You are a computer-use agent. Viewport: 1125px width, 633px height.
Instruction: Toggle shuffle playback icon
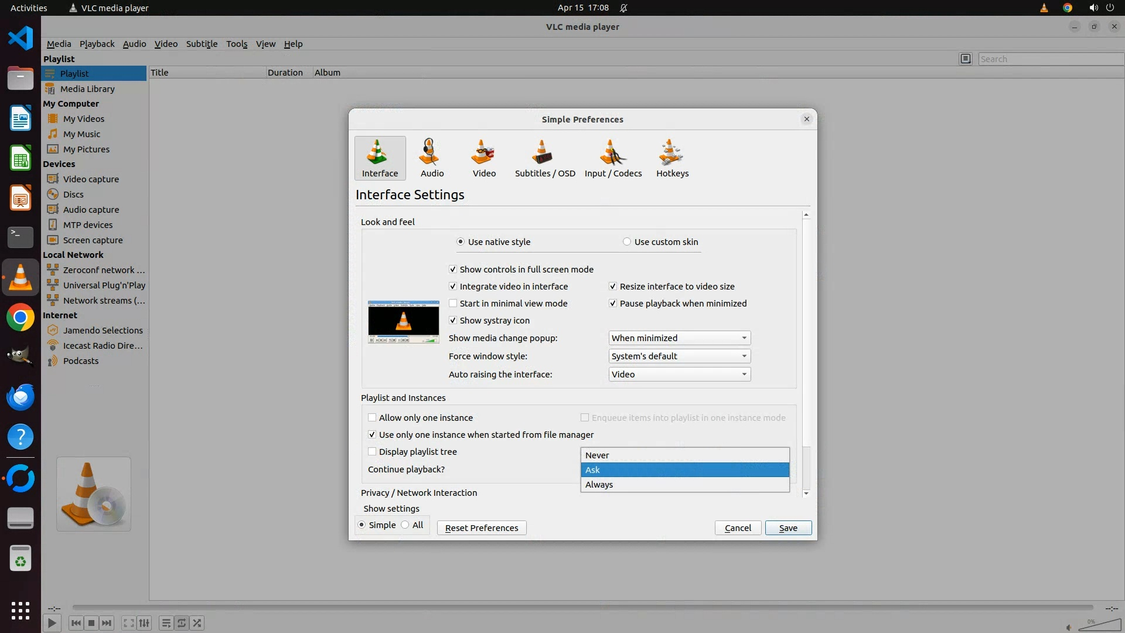click(197, 623)
